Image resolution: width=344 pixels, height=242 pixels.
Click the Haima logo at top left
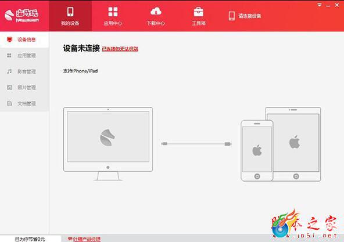(x=21, y=16)
